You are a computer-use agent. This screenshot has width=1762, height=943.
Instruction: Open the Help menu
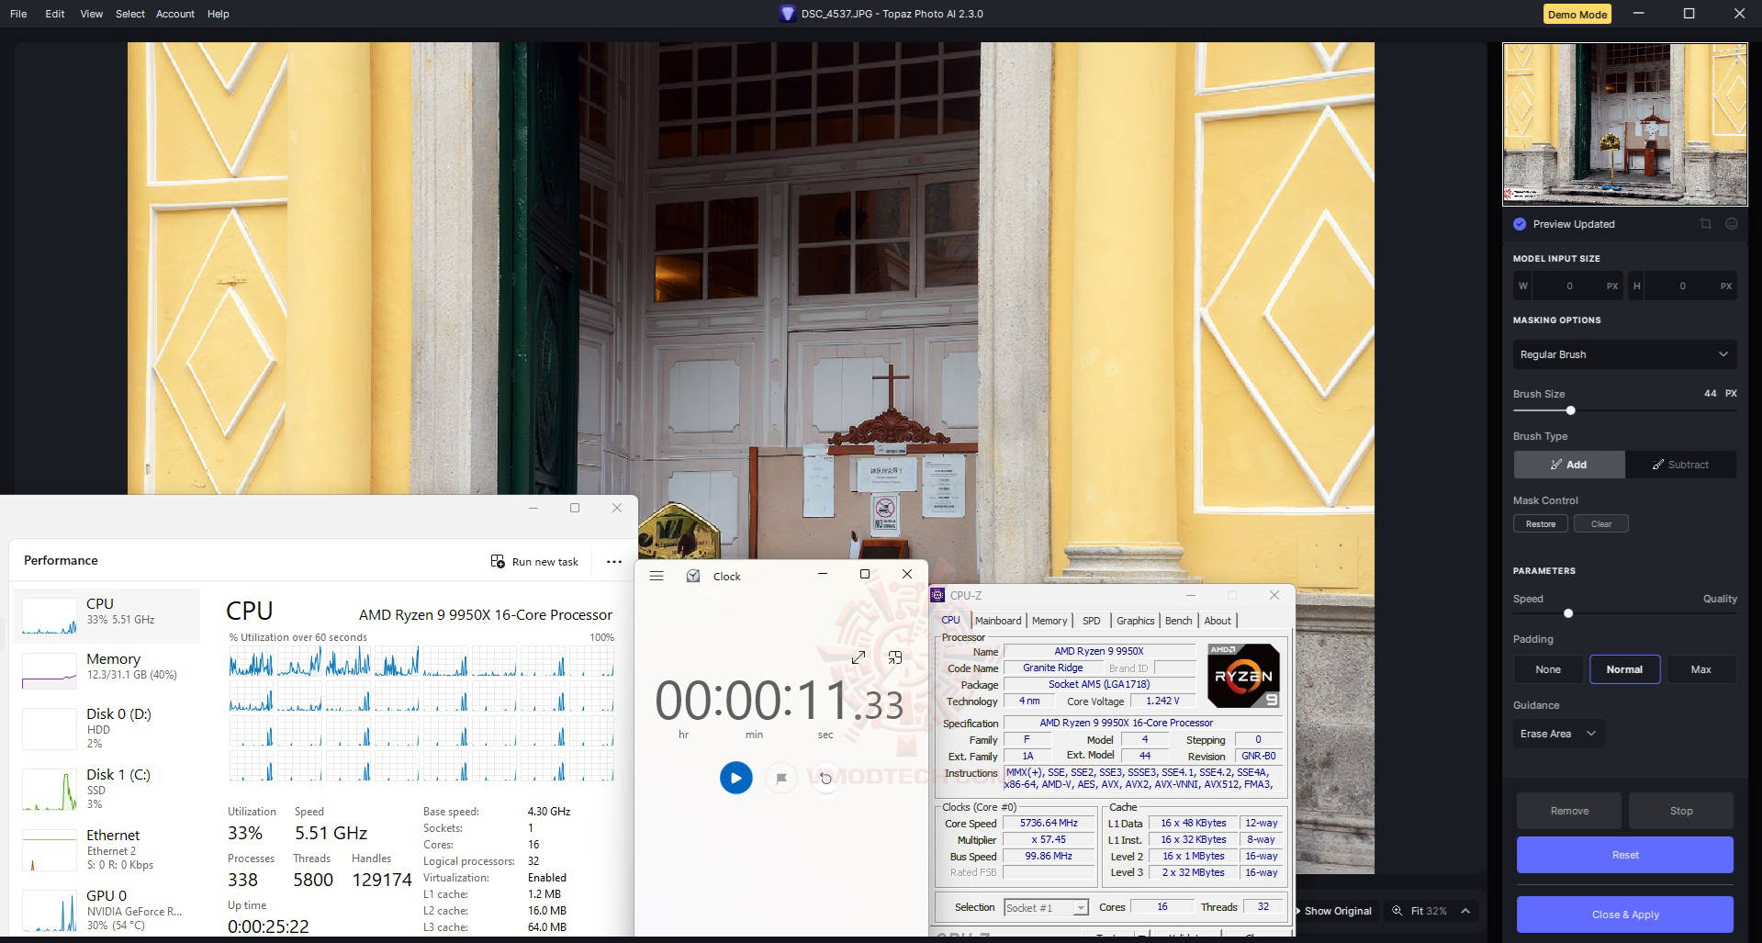(x=219, y=14)
